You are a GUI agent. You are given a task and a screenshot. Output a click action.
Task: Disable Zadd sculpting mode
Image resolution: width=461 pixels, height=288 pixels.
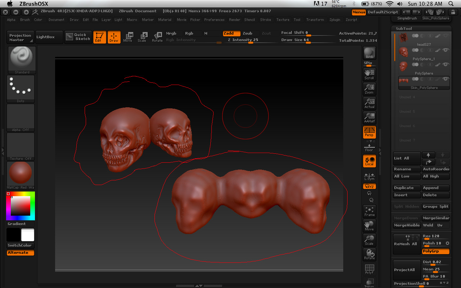click(x=232, y=33)
